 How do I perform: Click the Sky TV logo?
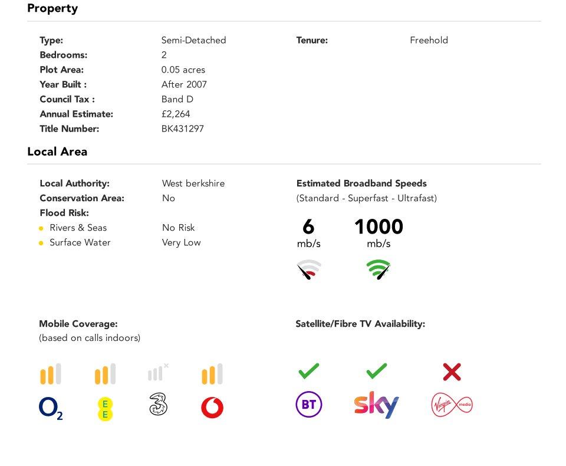click(x=377, y=405)
